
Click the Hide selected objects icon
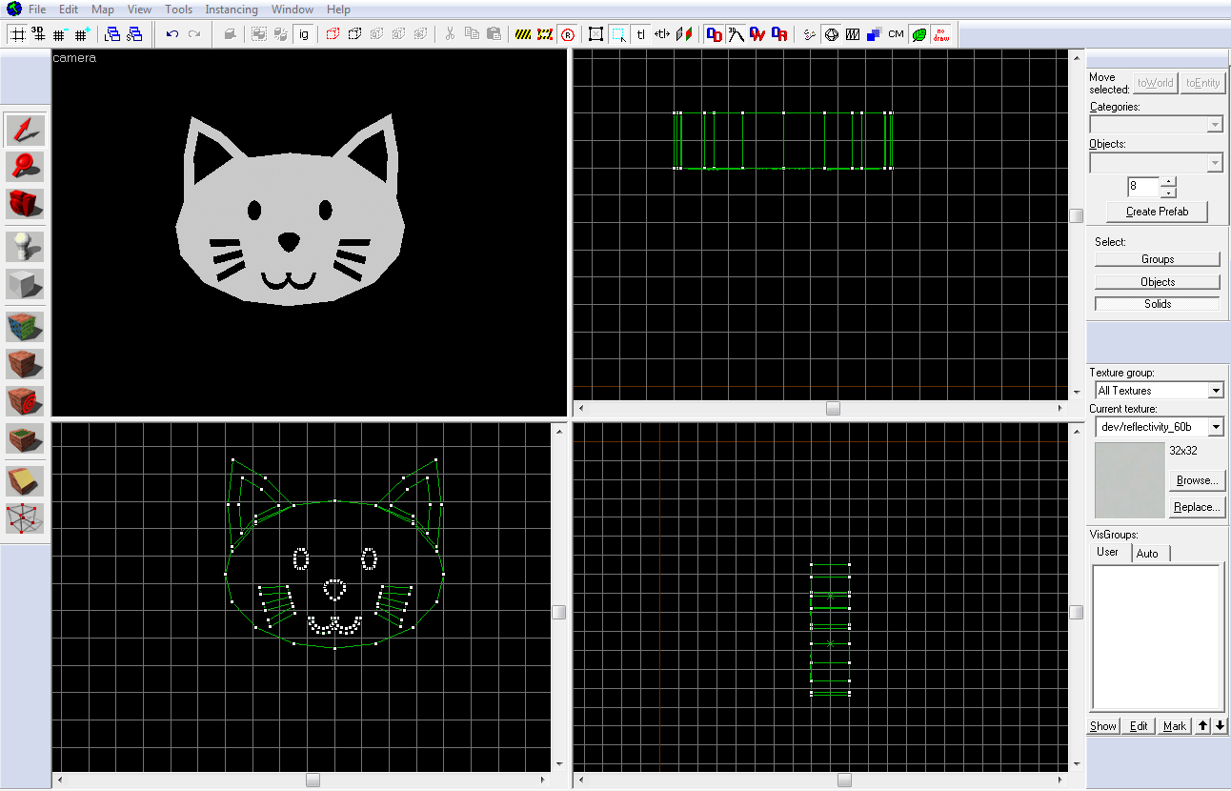[x=333, y=34]
